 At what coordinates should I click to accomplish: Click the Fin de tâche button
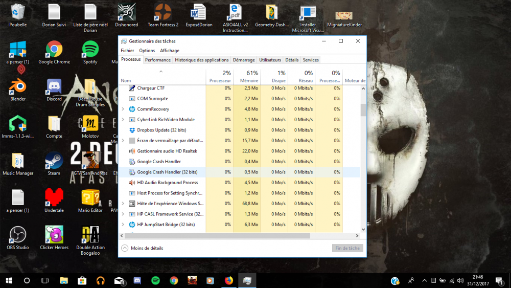(347, 248)
